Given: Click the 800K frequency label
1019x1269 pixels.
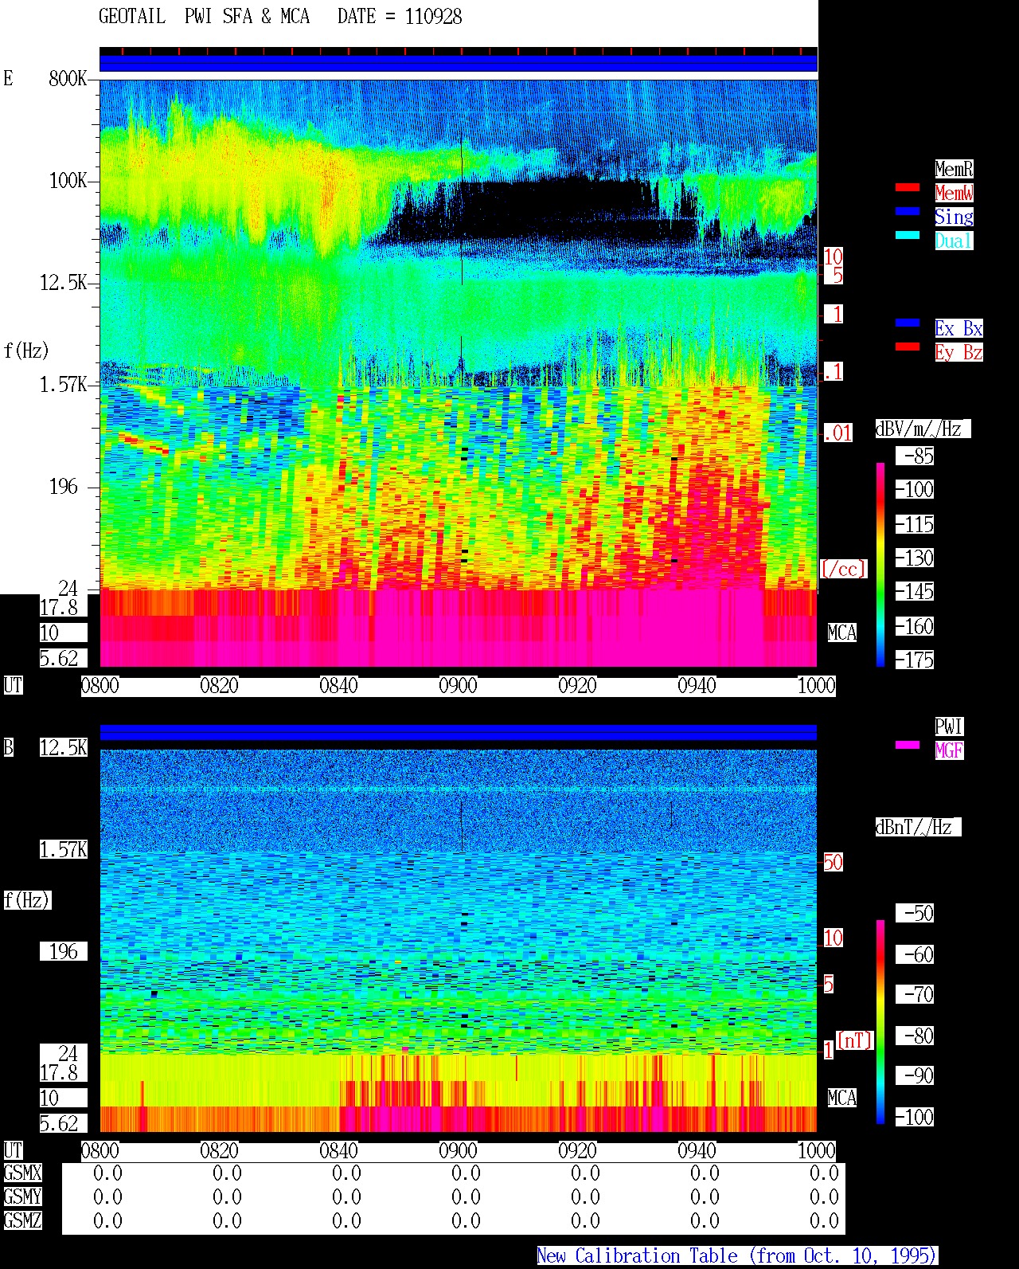Looking at the screenshot, I should (68, 79).
